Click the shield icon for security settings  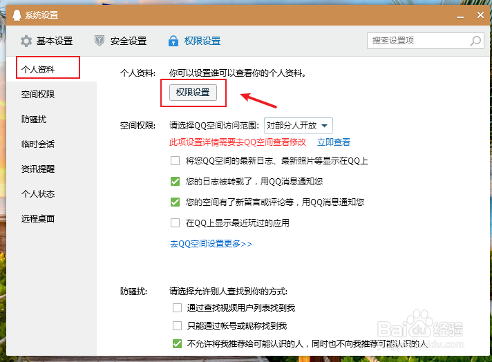pyautogui.click(x=100, y=41)
